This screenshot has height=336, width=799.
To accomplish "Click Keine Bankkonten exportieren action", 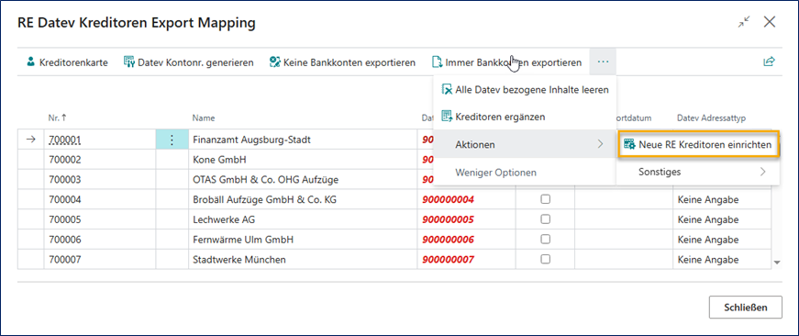I will [x=343, y=62].
